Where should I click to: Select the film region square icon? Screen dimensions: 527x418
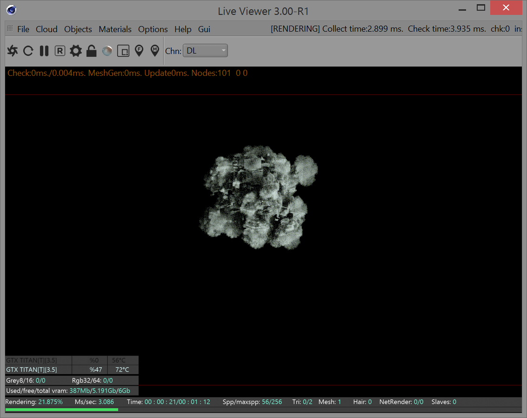tap(123, 51)
